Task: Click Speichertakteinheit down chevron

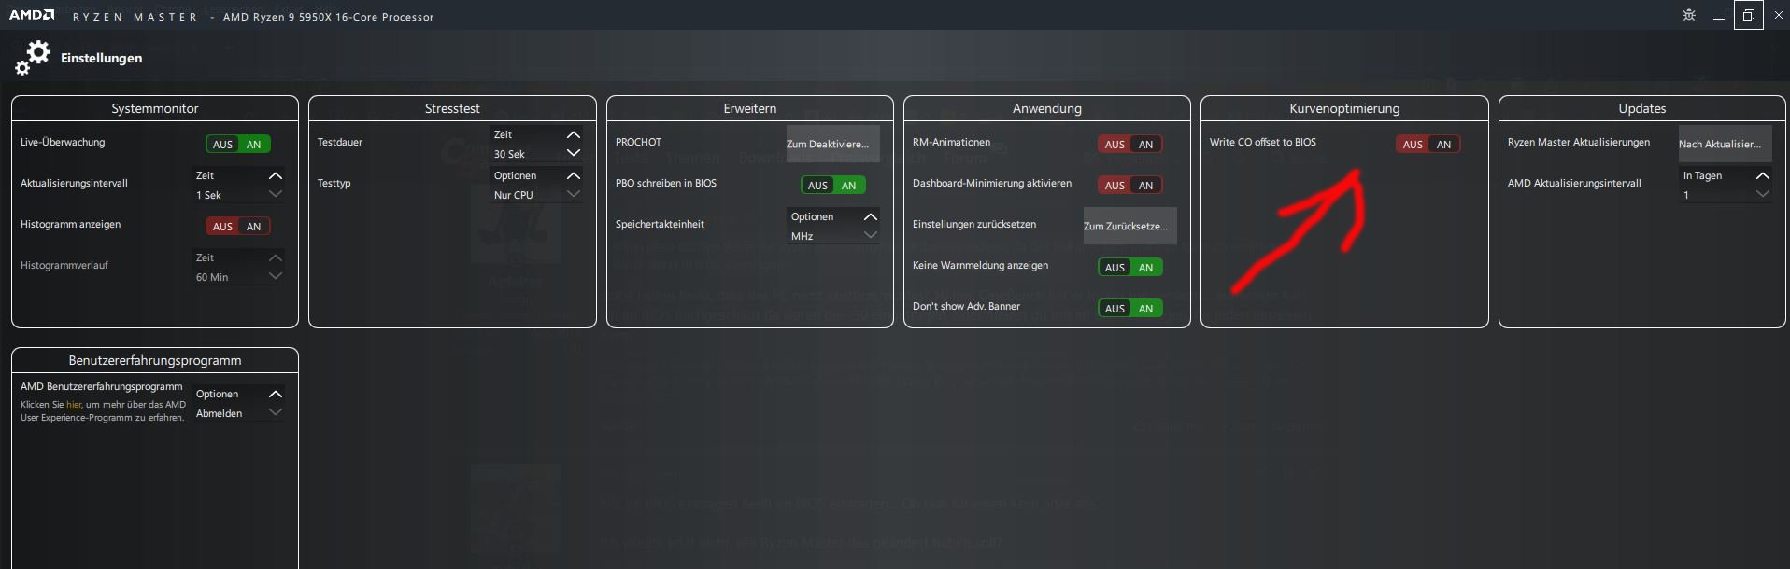Action: click(871, 235)
